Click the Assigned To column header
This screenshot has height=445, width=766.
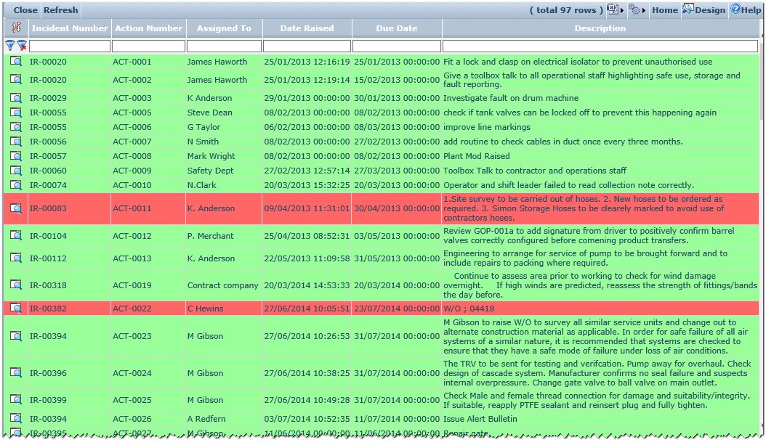pyautogui.click(x=224, y=28)
